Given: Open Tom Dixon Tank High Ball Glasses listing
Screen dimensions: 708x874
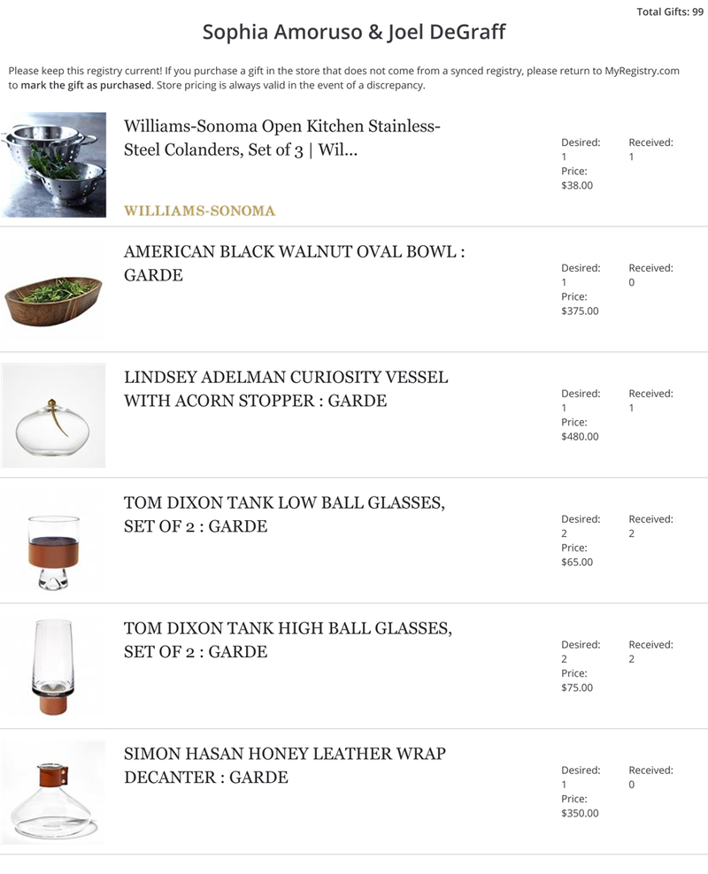Looking at the screenshot, I should (288, 640).
